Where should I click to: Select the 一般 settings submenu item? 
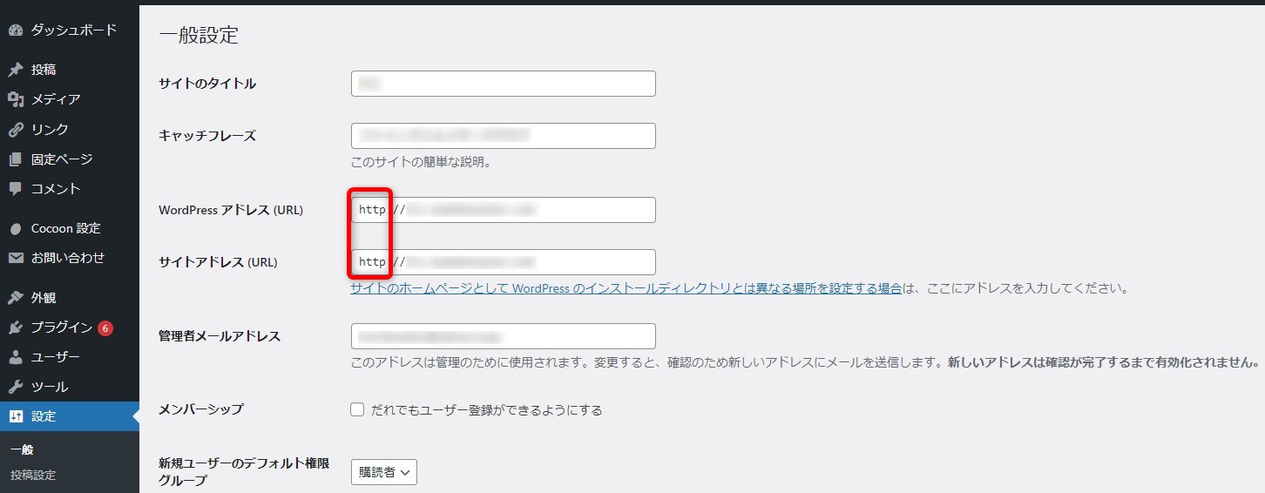click(x=22, y=450)
